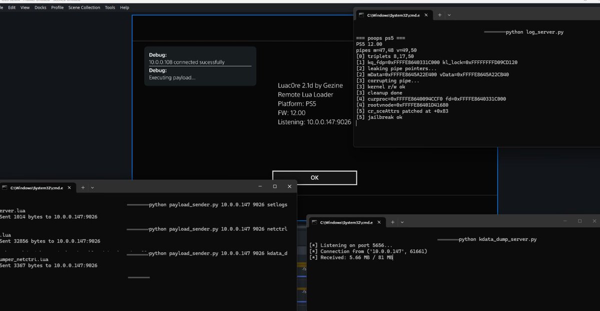
Task: Click 'LuacOre 2.1d by Gezine' text
Action: 310,86
